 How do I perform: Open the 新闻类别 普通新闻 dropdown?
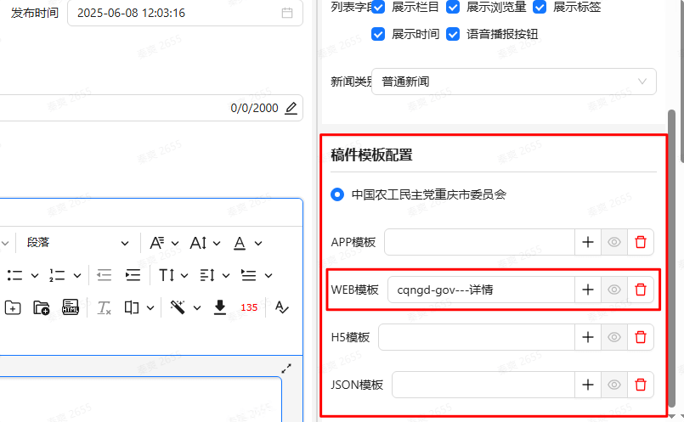pos(513,82)
